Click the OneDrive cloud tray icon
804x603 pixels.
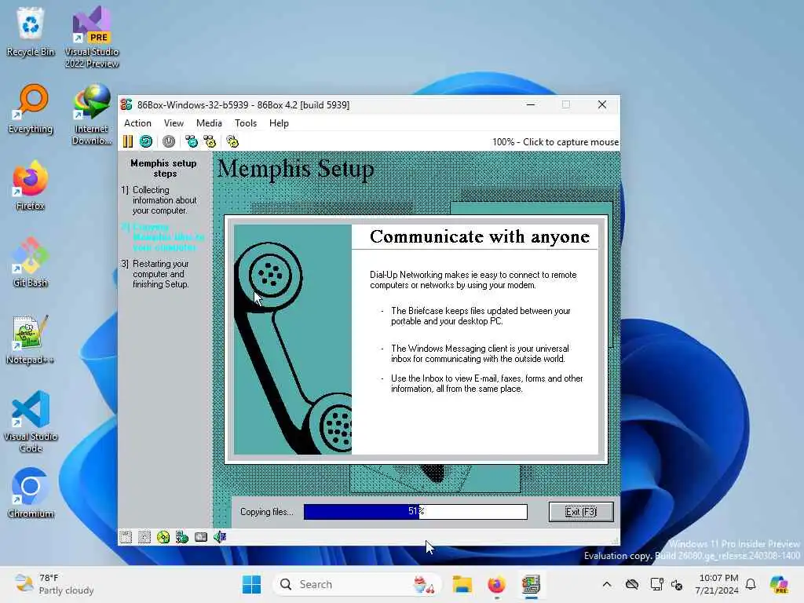(632, 584)
